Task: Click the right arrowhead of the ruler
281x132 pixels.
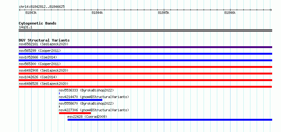Action: click(x=271, y=10)
